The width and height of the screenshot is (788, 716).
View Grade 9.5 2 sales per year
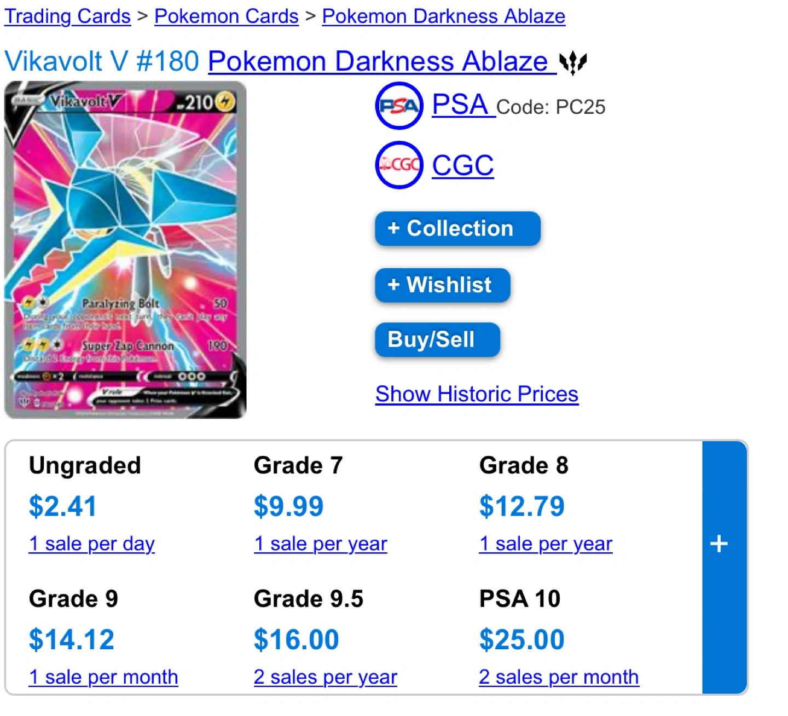point(326,677)
